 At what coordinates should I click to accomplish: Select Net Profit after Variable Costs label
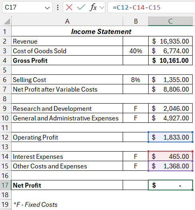(x=67, y=89)
